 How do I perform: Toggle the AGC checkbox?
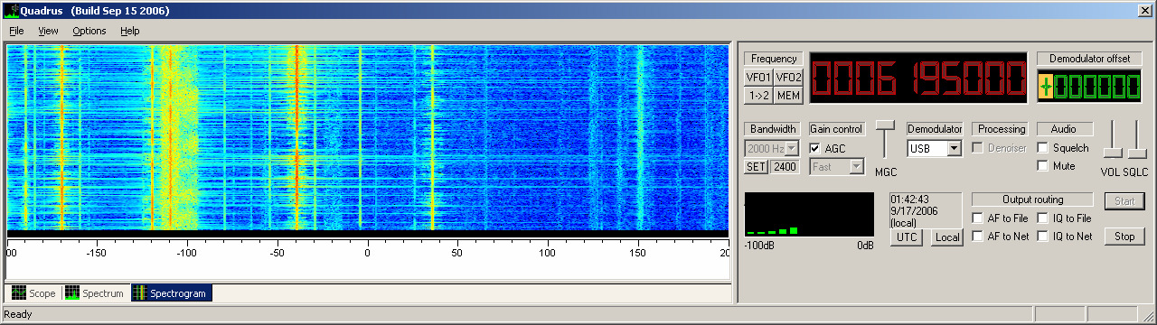815,148
